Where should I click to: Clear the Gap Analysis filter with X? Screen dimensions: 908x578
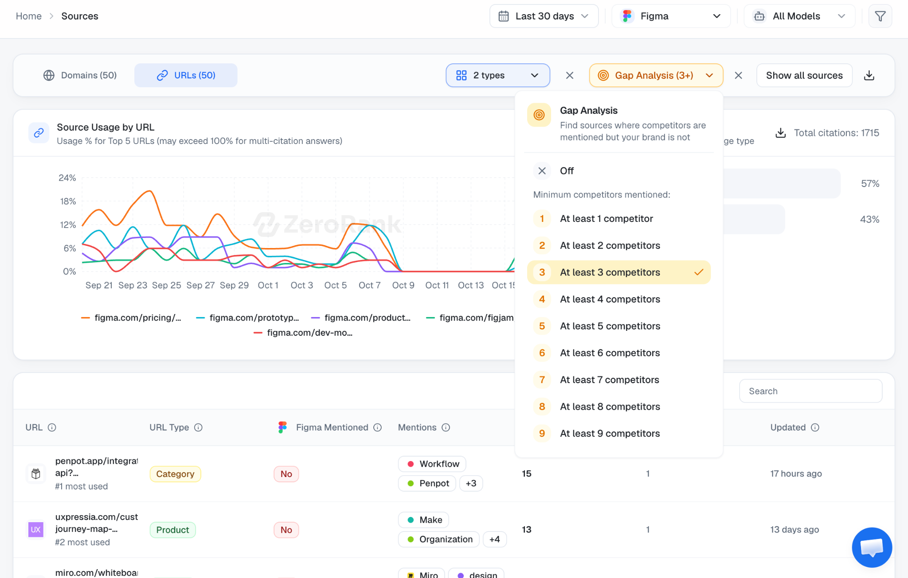[738, 75]
